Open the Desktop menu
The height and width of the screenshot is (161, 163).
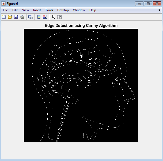tap(63, 10)
